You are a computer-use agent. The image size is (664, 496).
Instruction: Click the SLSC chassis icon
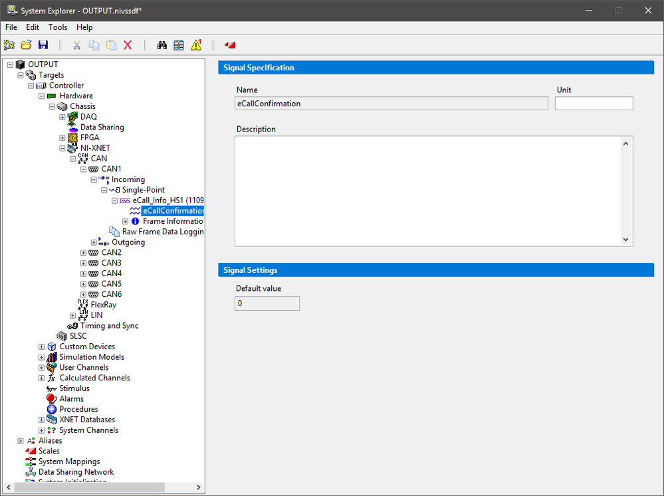(62, 336)
